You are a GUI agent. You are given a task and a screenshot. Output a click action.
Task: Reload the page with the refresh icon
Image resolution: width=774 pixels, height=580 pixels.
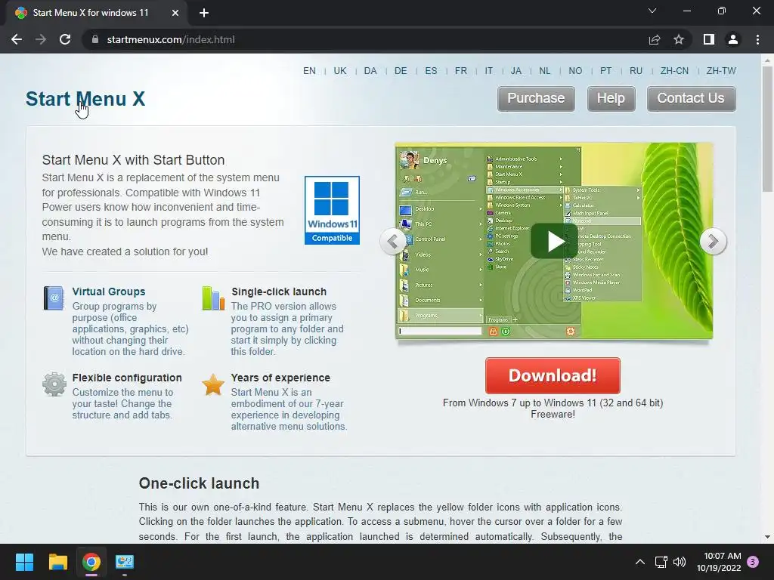click(65, 39)
